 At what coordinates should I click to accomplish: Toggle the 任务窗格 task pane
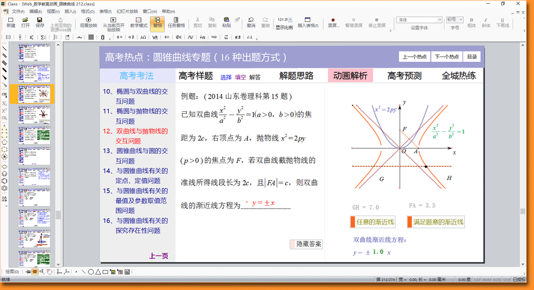[x=176, y=22]
